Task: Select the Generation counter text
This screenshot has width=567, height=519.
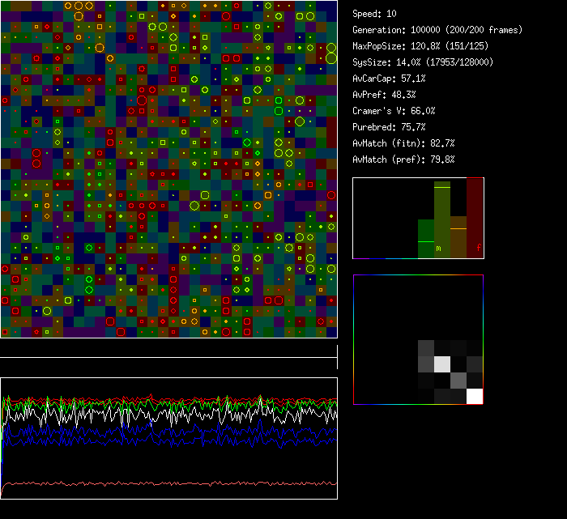Action: click(x=437, y=30)
